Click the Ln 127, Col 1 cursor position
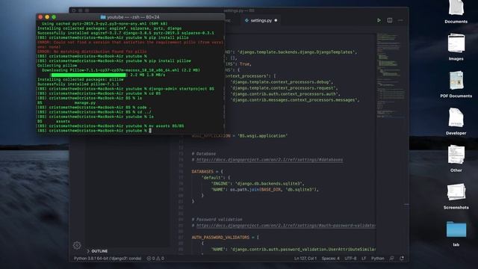This screenshot has height=269, width=478. [305, 259]
